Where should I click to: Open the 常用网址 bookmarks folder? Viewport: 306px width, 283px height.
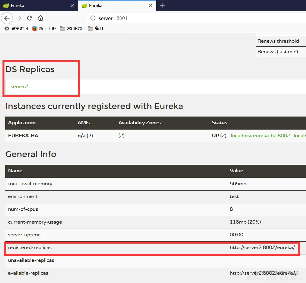pos(71,29)
